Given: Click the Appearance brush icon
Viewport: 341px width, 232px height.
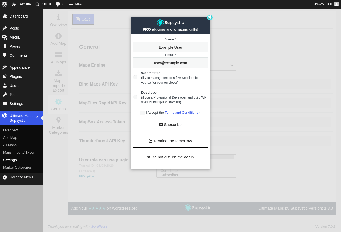Looking at the screenshot, I should (5, 67).
